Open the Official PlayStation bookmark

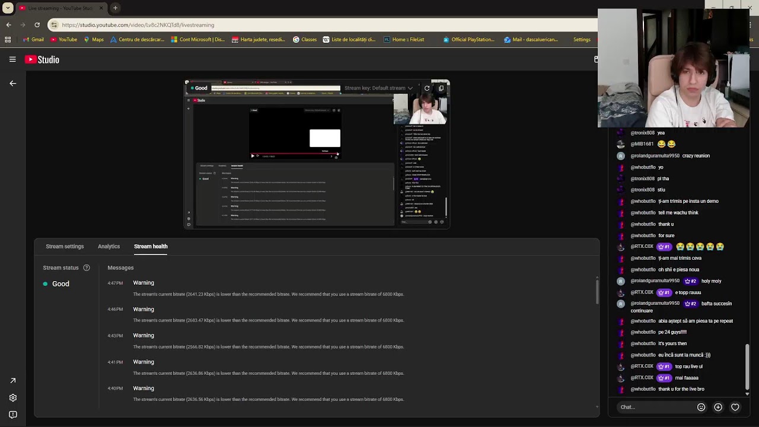coord(468,40)
